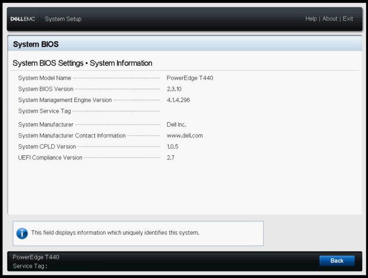Select System Management Engine Version label

tap(65, 100)
